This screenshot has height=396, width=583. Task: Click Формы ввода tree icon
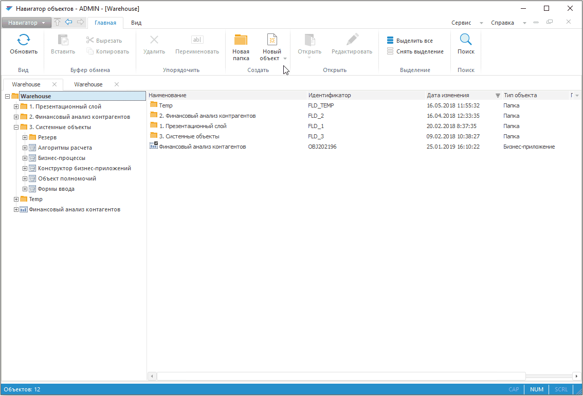coord(32,189)
